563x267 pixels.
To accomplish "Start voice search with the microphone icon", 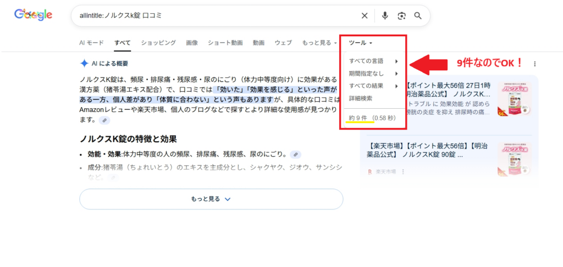I will click(385, 15).
